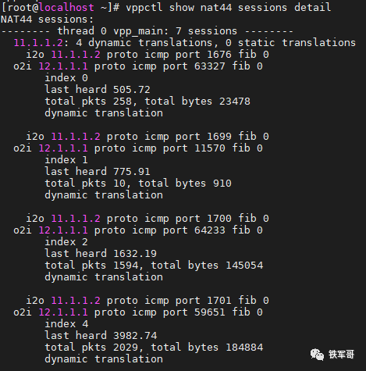The height and width of the screenshot is (371, 366).
Task: Click the vppctl show nat44 sessions command
Action: 229,7
